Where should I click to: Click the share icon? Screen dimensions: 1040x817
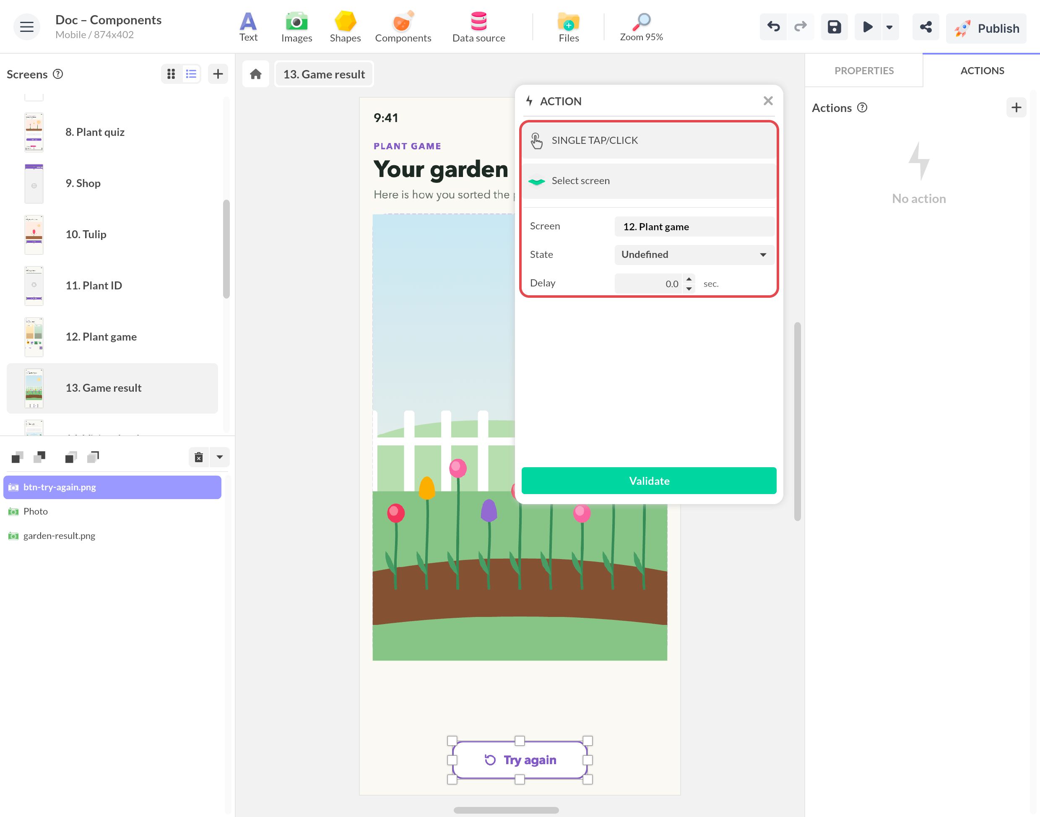pos(926,27)
